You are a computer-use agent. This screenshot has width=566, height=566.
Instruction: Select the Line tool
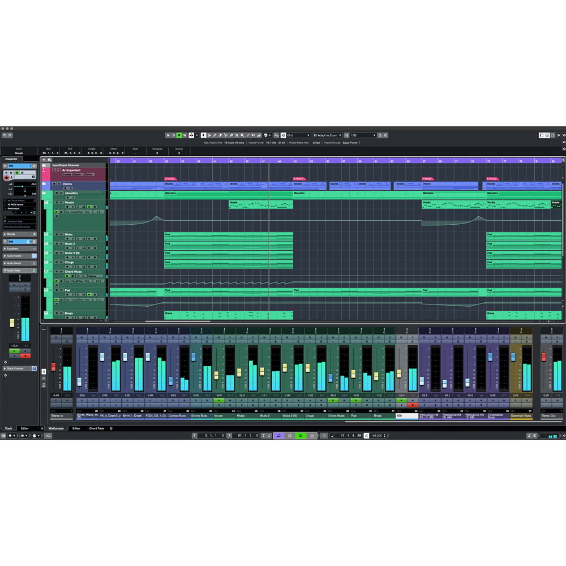click(248, 135)
